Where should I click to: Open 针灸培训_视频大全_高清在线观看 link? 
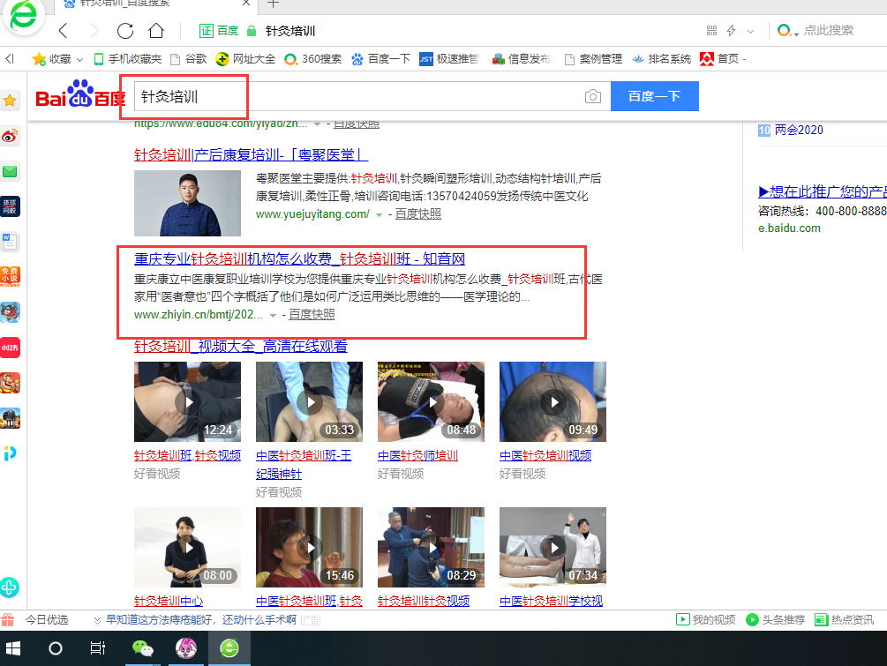pyautogui.click(x=240, y=346)
